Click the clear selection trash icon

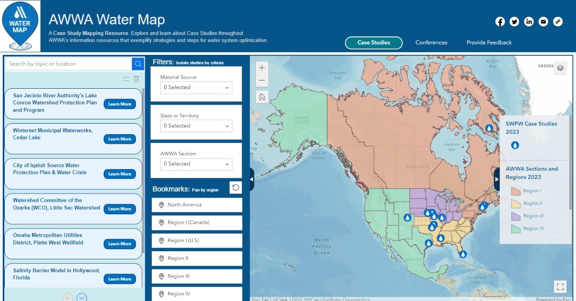(x=136, y=79)
